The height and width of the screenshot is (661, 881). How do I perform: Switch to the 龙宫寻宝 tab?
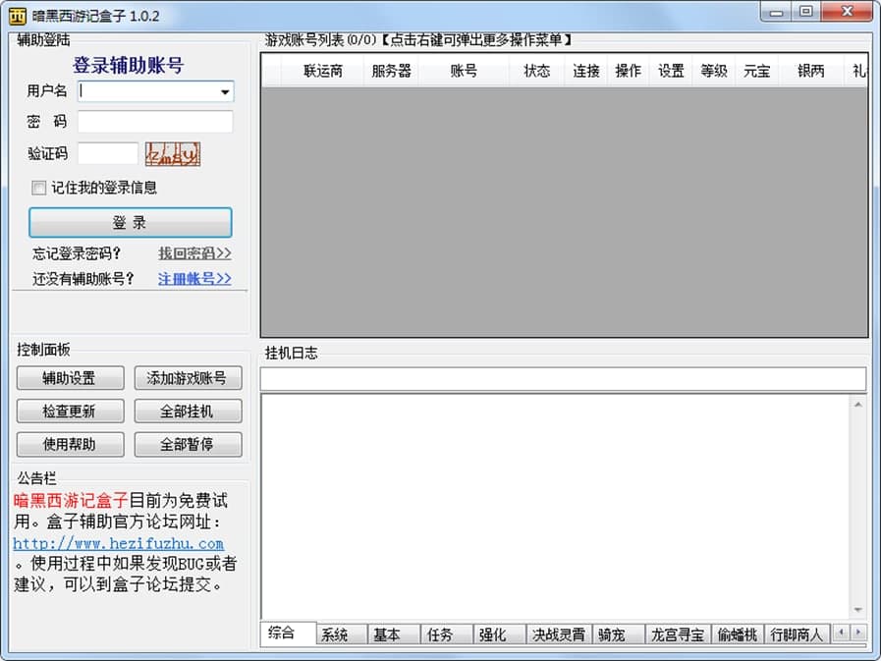[x=678, y=634]
